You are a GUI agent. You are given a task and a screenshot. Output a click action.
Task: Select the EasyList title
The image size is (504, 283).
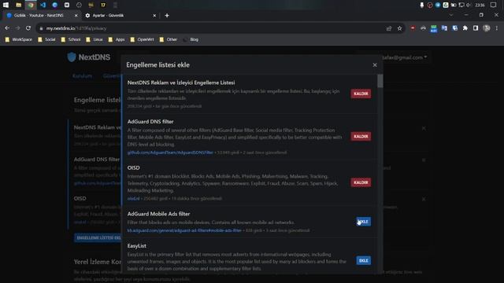point(136,246)
